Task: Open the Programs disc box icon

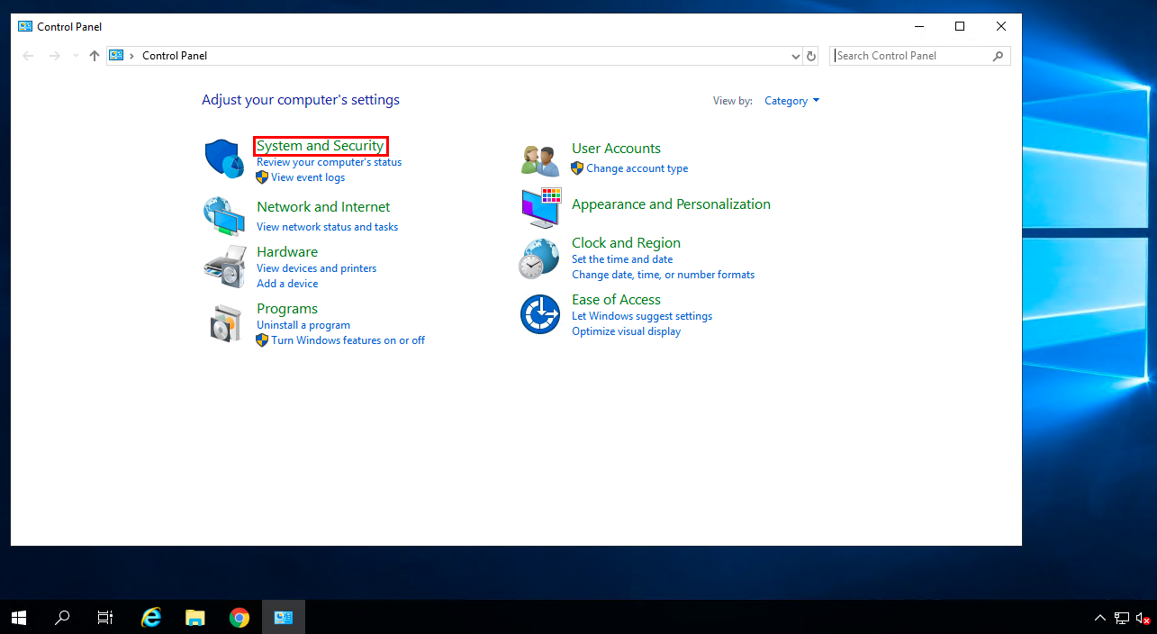Action: coord(225,323)
